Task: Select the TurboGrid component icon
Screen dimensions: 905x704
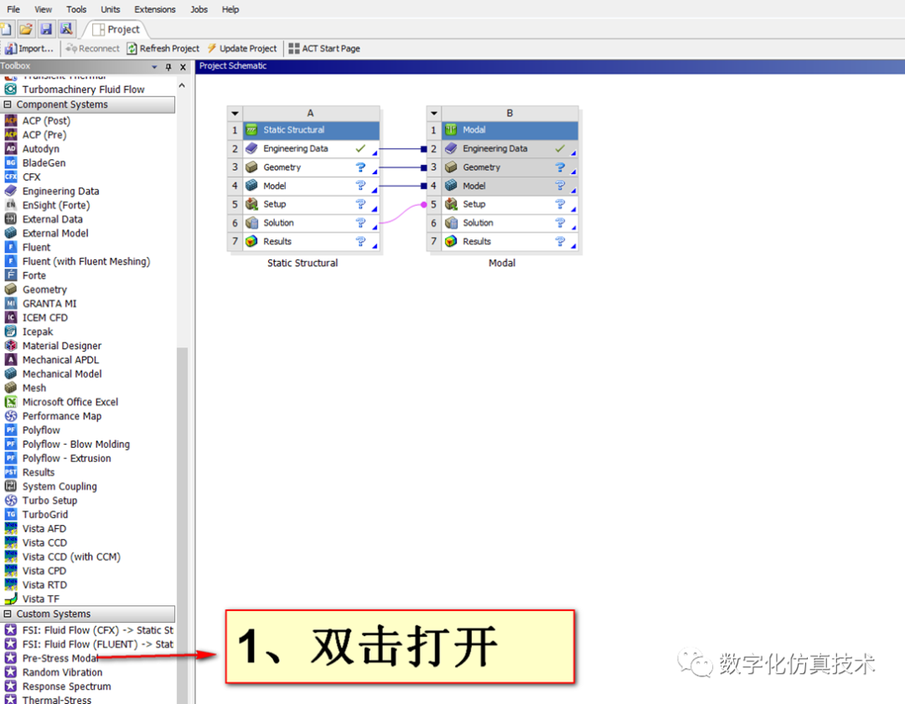Action: coord(10,514)
